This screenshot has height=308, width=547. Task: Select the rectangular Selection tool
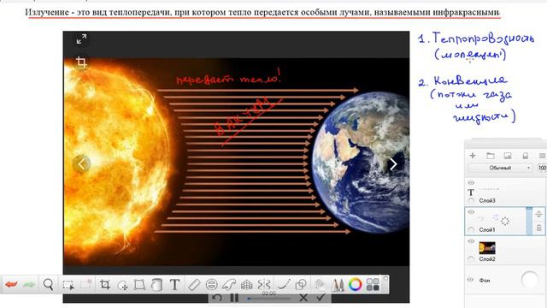pyautogui.click(x=68, y=285)
